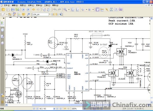Click the second toolbar page-copy icon before undo
The height and width of the screenshot is (111, 153).
point(49,9)
